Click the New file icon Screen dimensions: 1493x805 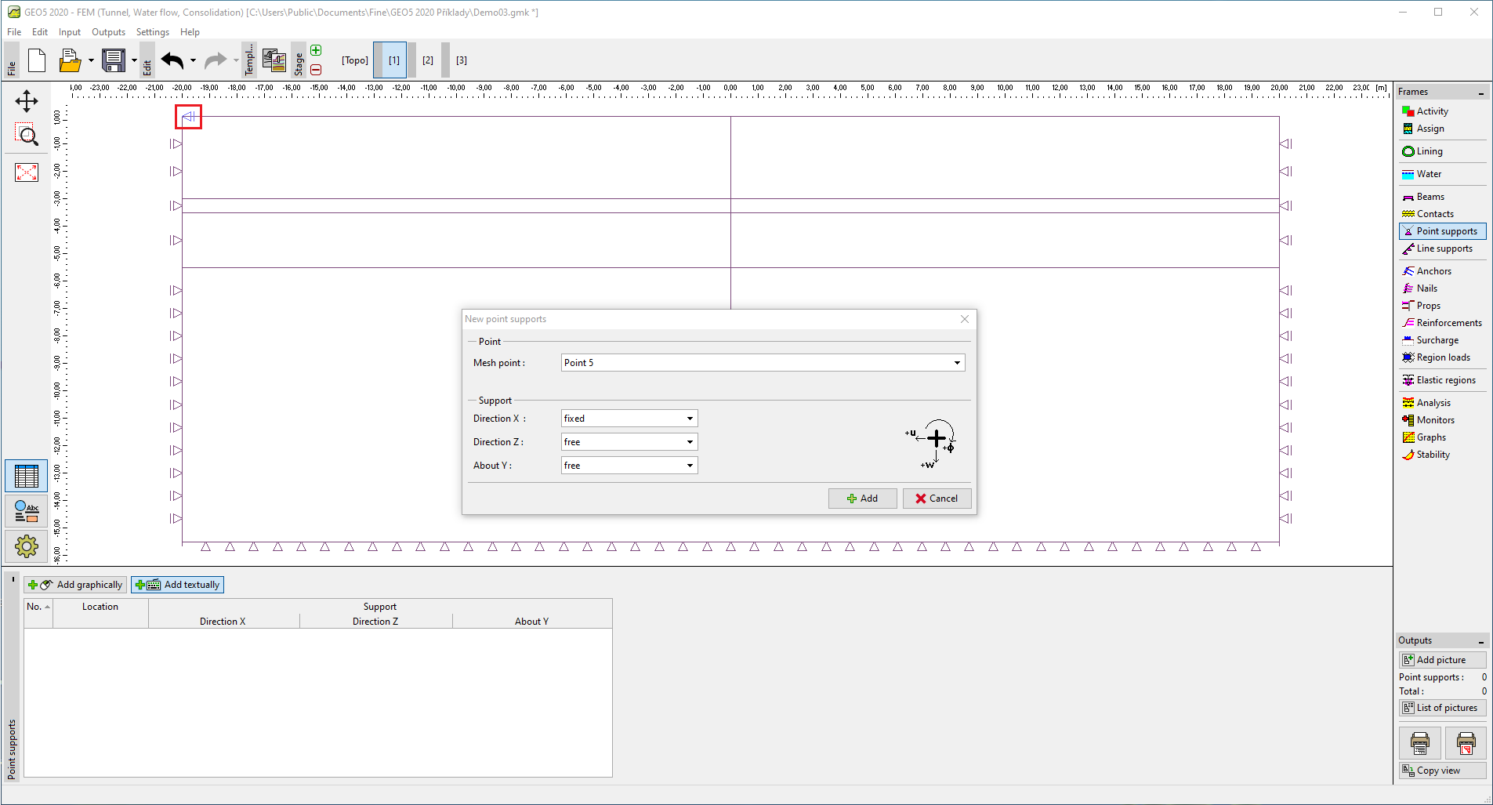[37, 60]
